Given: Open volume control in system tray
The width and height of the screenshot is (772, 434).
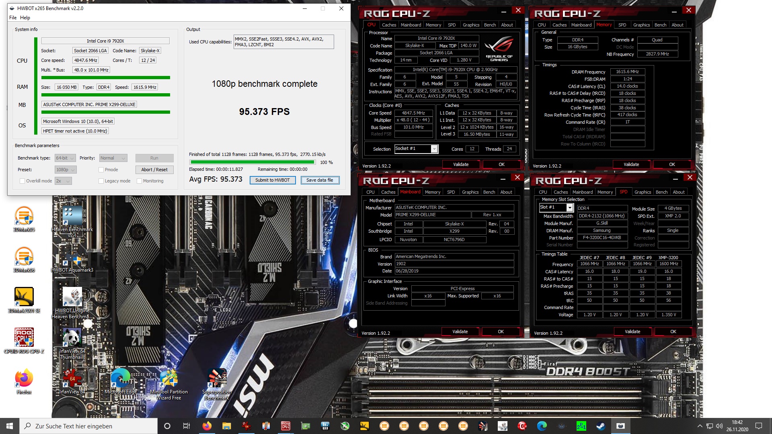Looking at the screenshot, I should click(719, 426).
